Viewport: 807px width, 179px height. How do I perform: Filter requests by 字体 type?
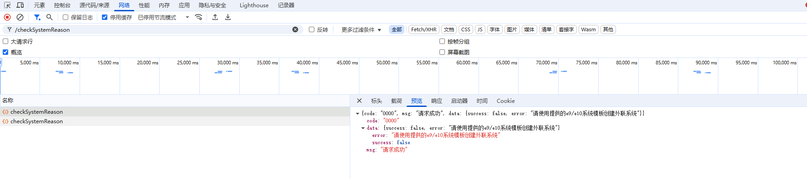click(x=494, y=29)
